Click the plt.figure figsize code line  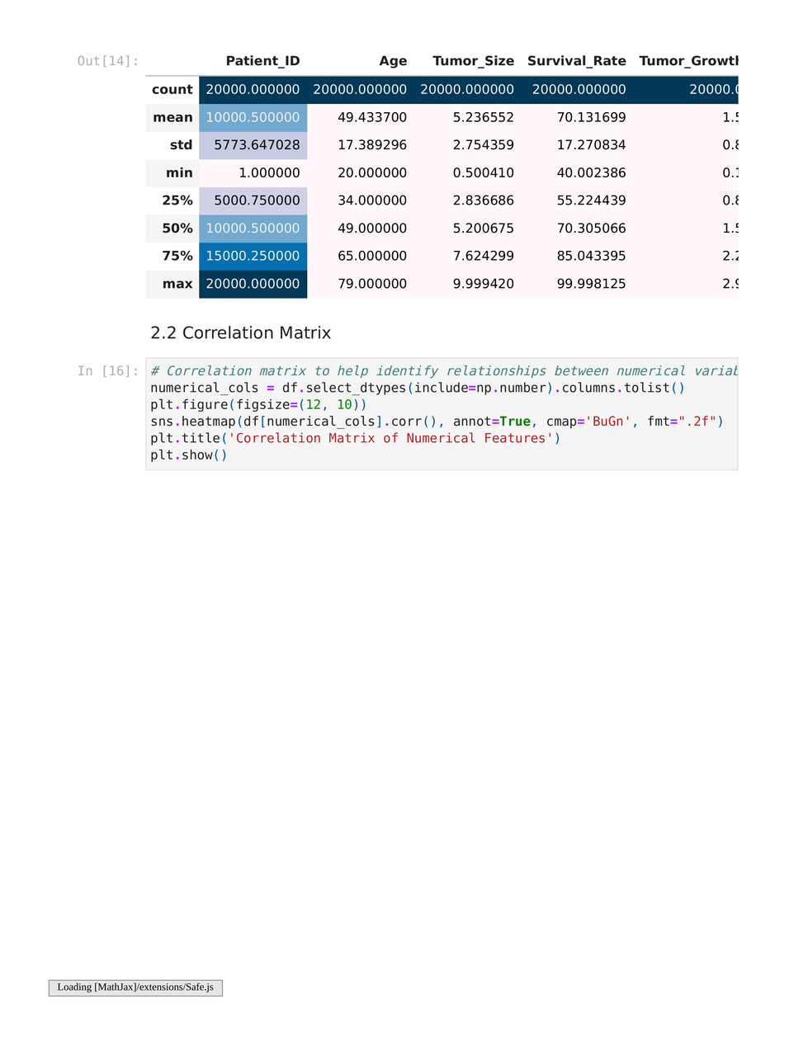pyautogui.click(x=258, y=404)
